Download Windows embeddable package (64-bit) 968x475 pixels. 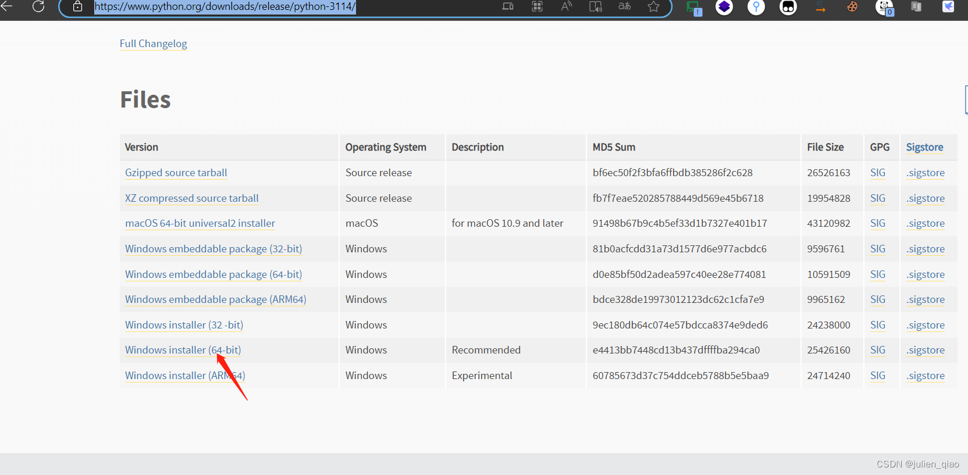213,274
